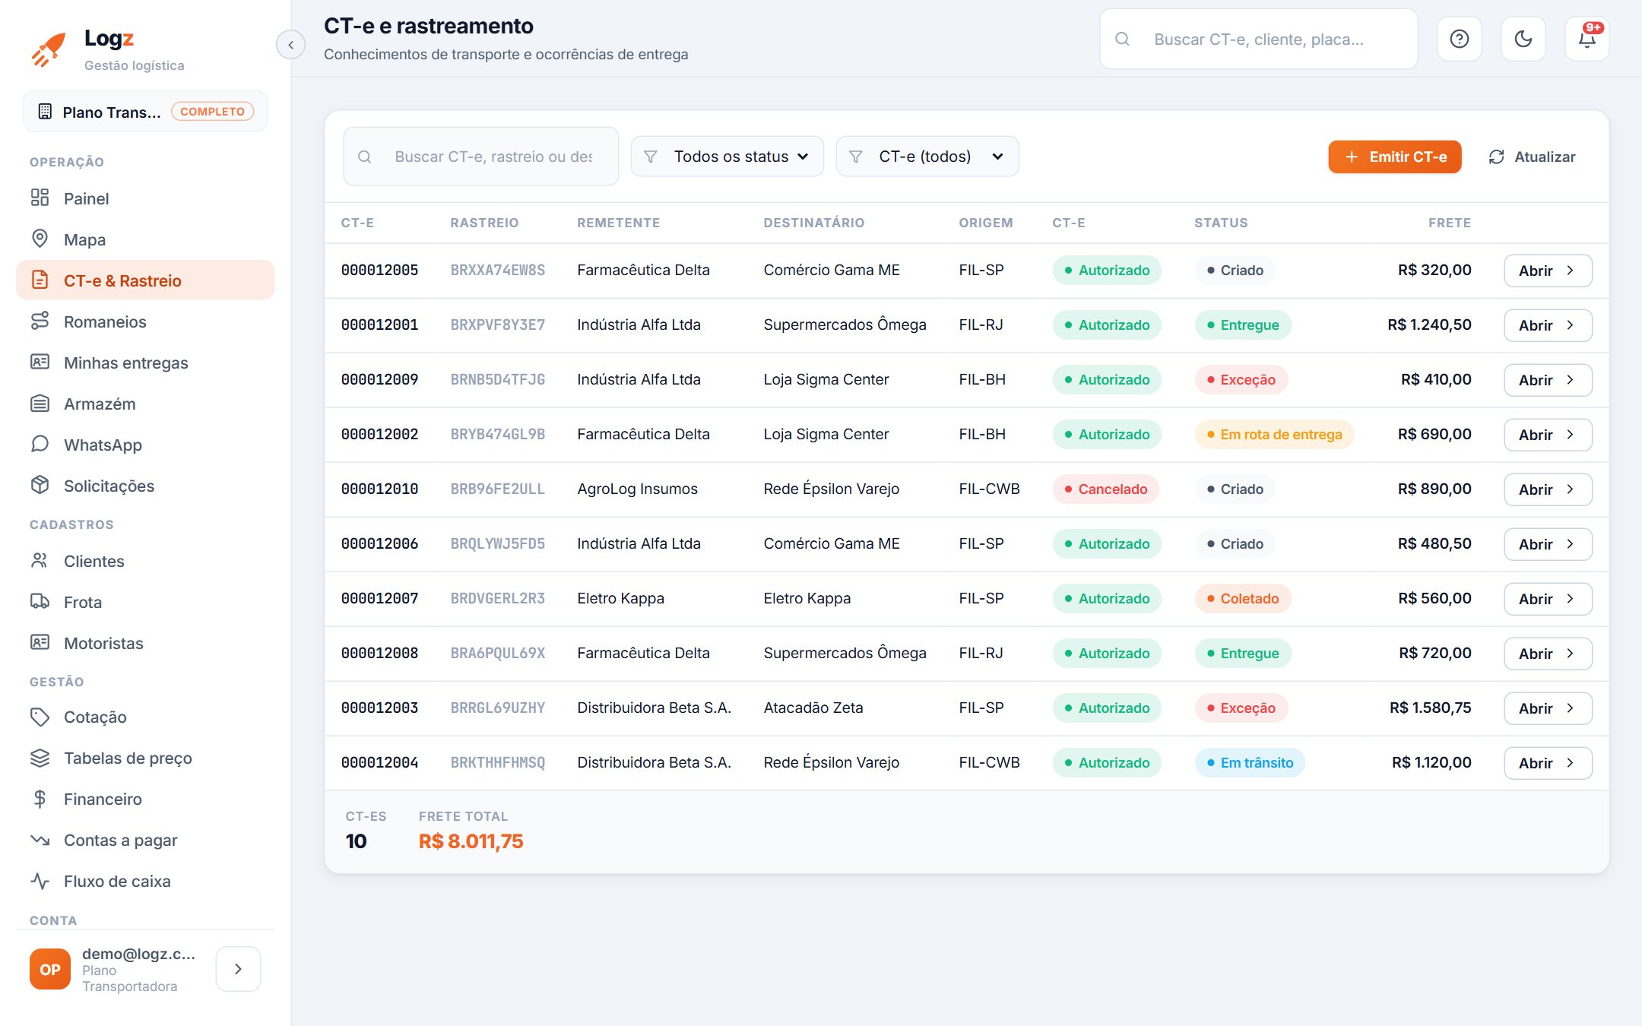This screenshot has height=1026, width=1642.
Task: Open CT-e 000012010 with Abrir
Action: tap(1548, 489)
